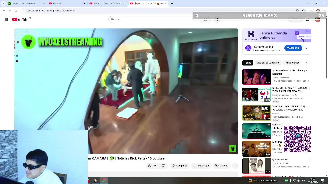Open the Chrome profile icon
328x184 pixels.
click(318, 11)
